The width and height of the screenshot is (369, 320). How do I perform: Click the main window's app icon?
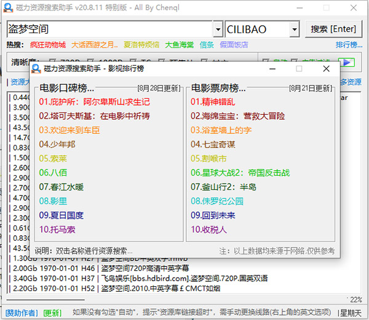7,7
